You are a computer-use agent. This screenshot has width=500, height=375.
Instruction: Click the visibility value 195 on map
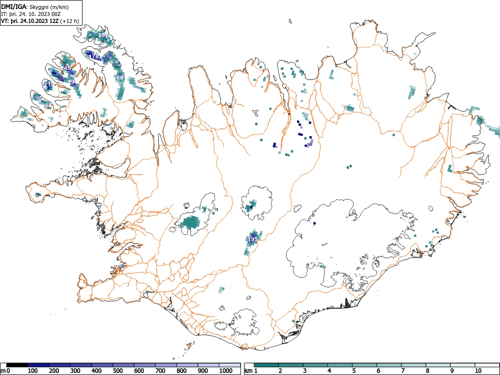[x=252, y=239]
